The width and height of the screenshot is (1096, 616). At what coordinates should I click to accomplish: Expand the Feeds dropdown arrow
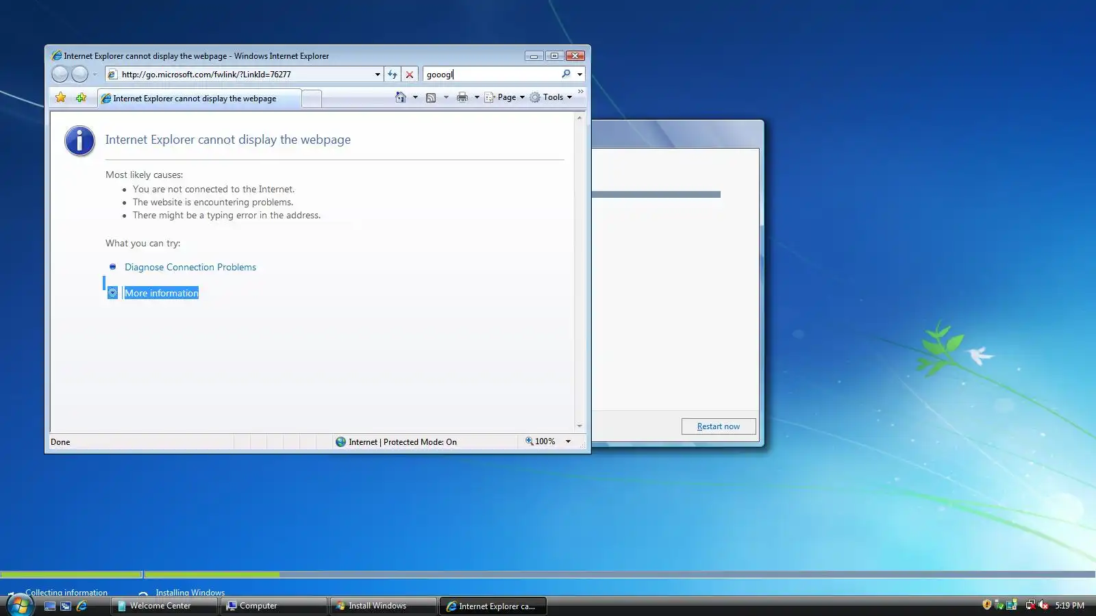[x=446, y=97]
